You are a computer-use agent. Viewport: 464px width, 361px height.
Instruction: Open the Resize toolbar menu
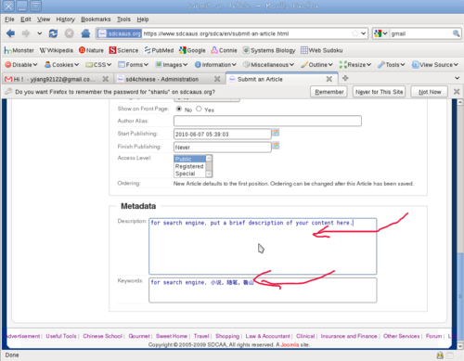pos(355,65)
